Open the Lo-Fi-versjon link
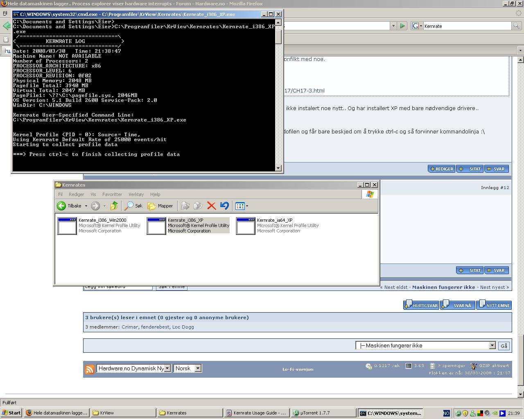This screenshot has width=524, height=419. pyautogui.click(x=298, y=369)
